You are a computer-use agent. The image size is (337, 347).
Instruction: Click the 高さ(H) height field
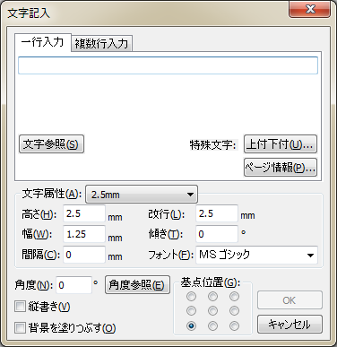pos(84,213)
